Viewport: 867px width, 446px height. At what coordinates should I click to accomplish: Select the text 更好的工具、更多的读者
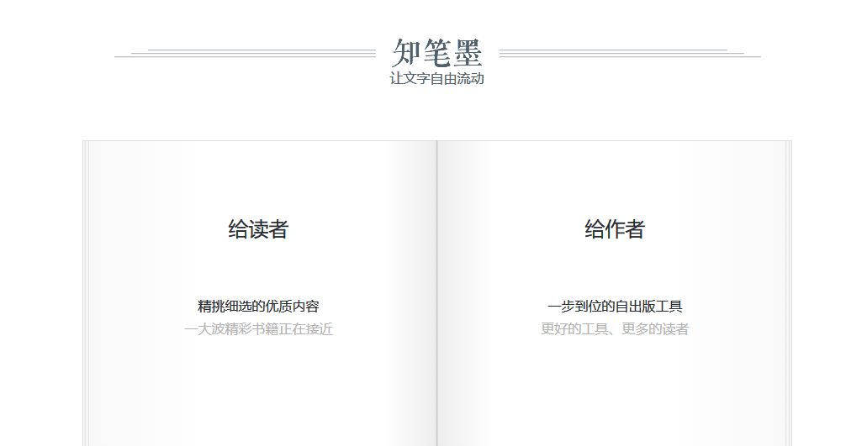(615, 329)
